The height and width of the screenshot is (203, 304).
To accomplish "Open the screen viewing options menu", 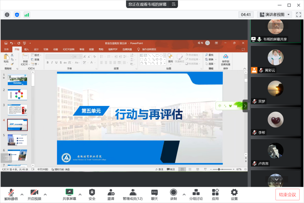I will pyautogui.click(x=174, y=4).
